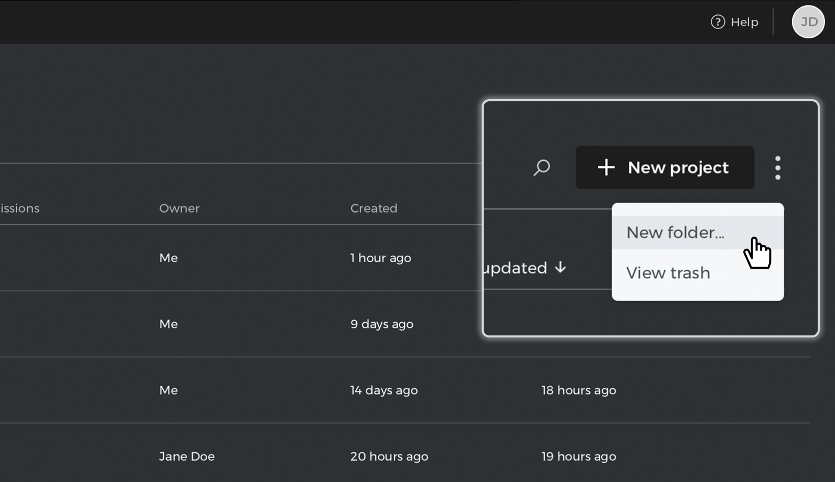Open the JD user avatar menu
Image resolution: width=835 pixels, height=482 pixels.
click(808, 22)
